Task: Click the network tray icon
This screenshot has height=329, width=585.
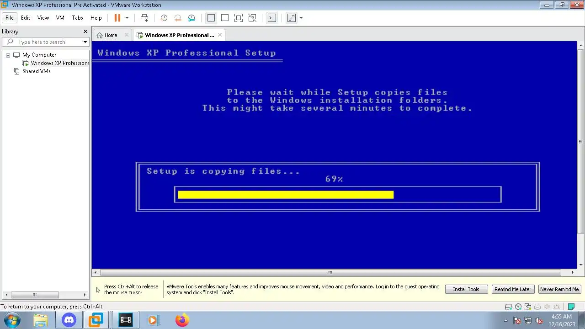Action: pos(528,320)
